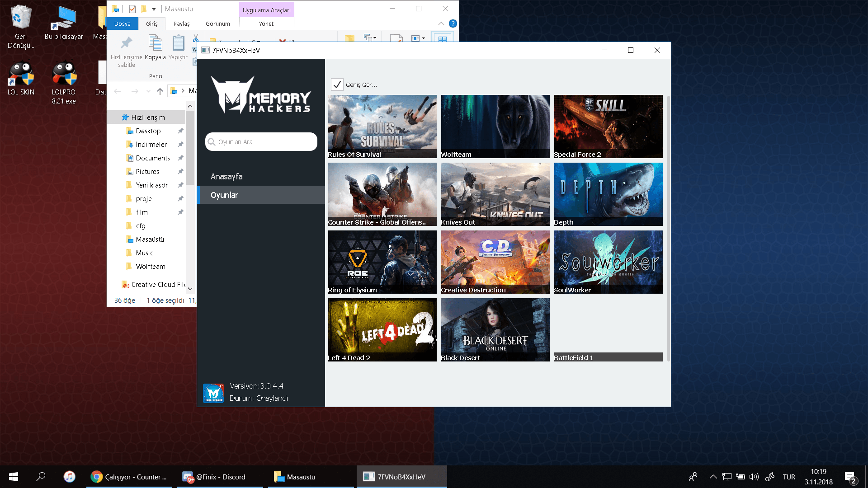
Task: Switch to Görünüm ribbon tab
Action: pos(218,23)
